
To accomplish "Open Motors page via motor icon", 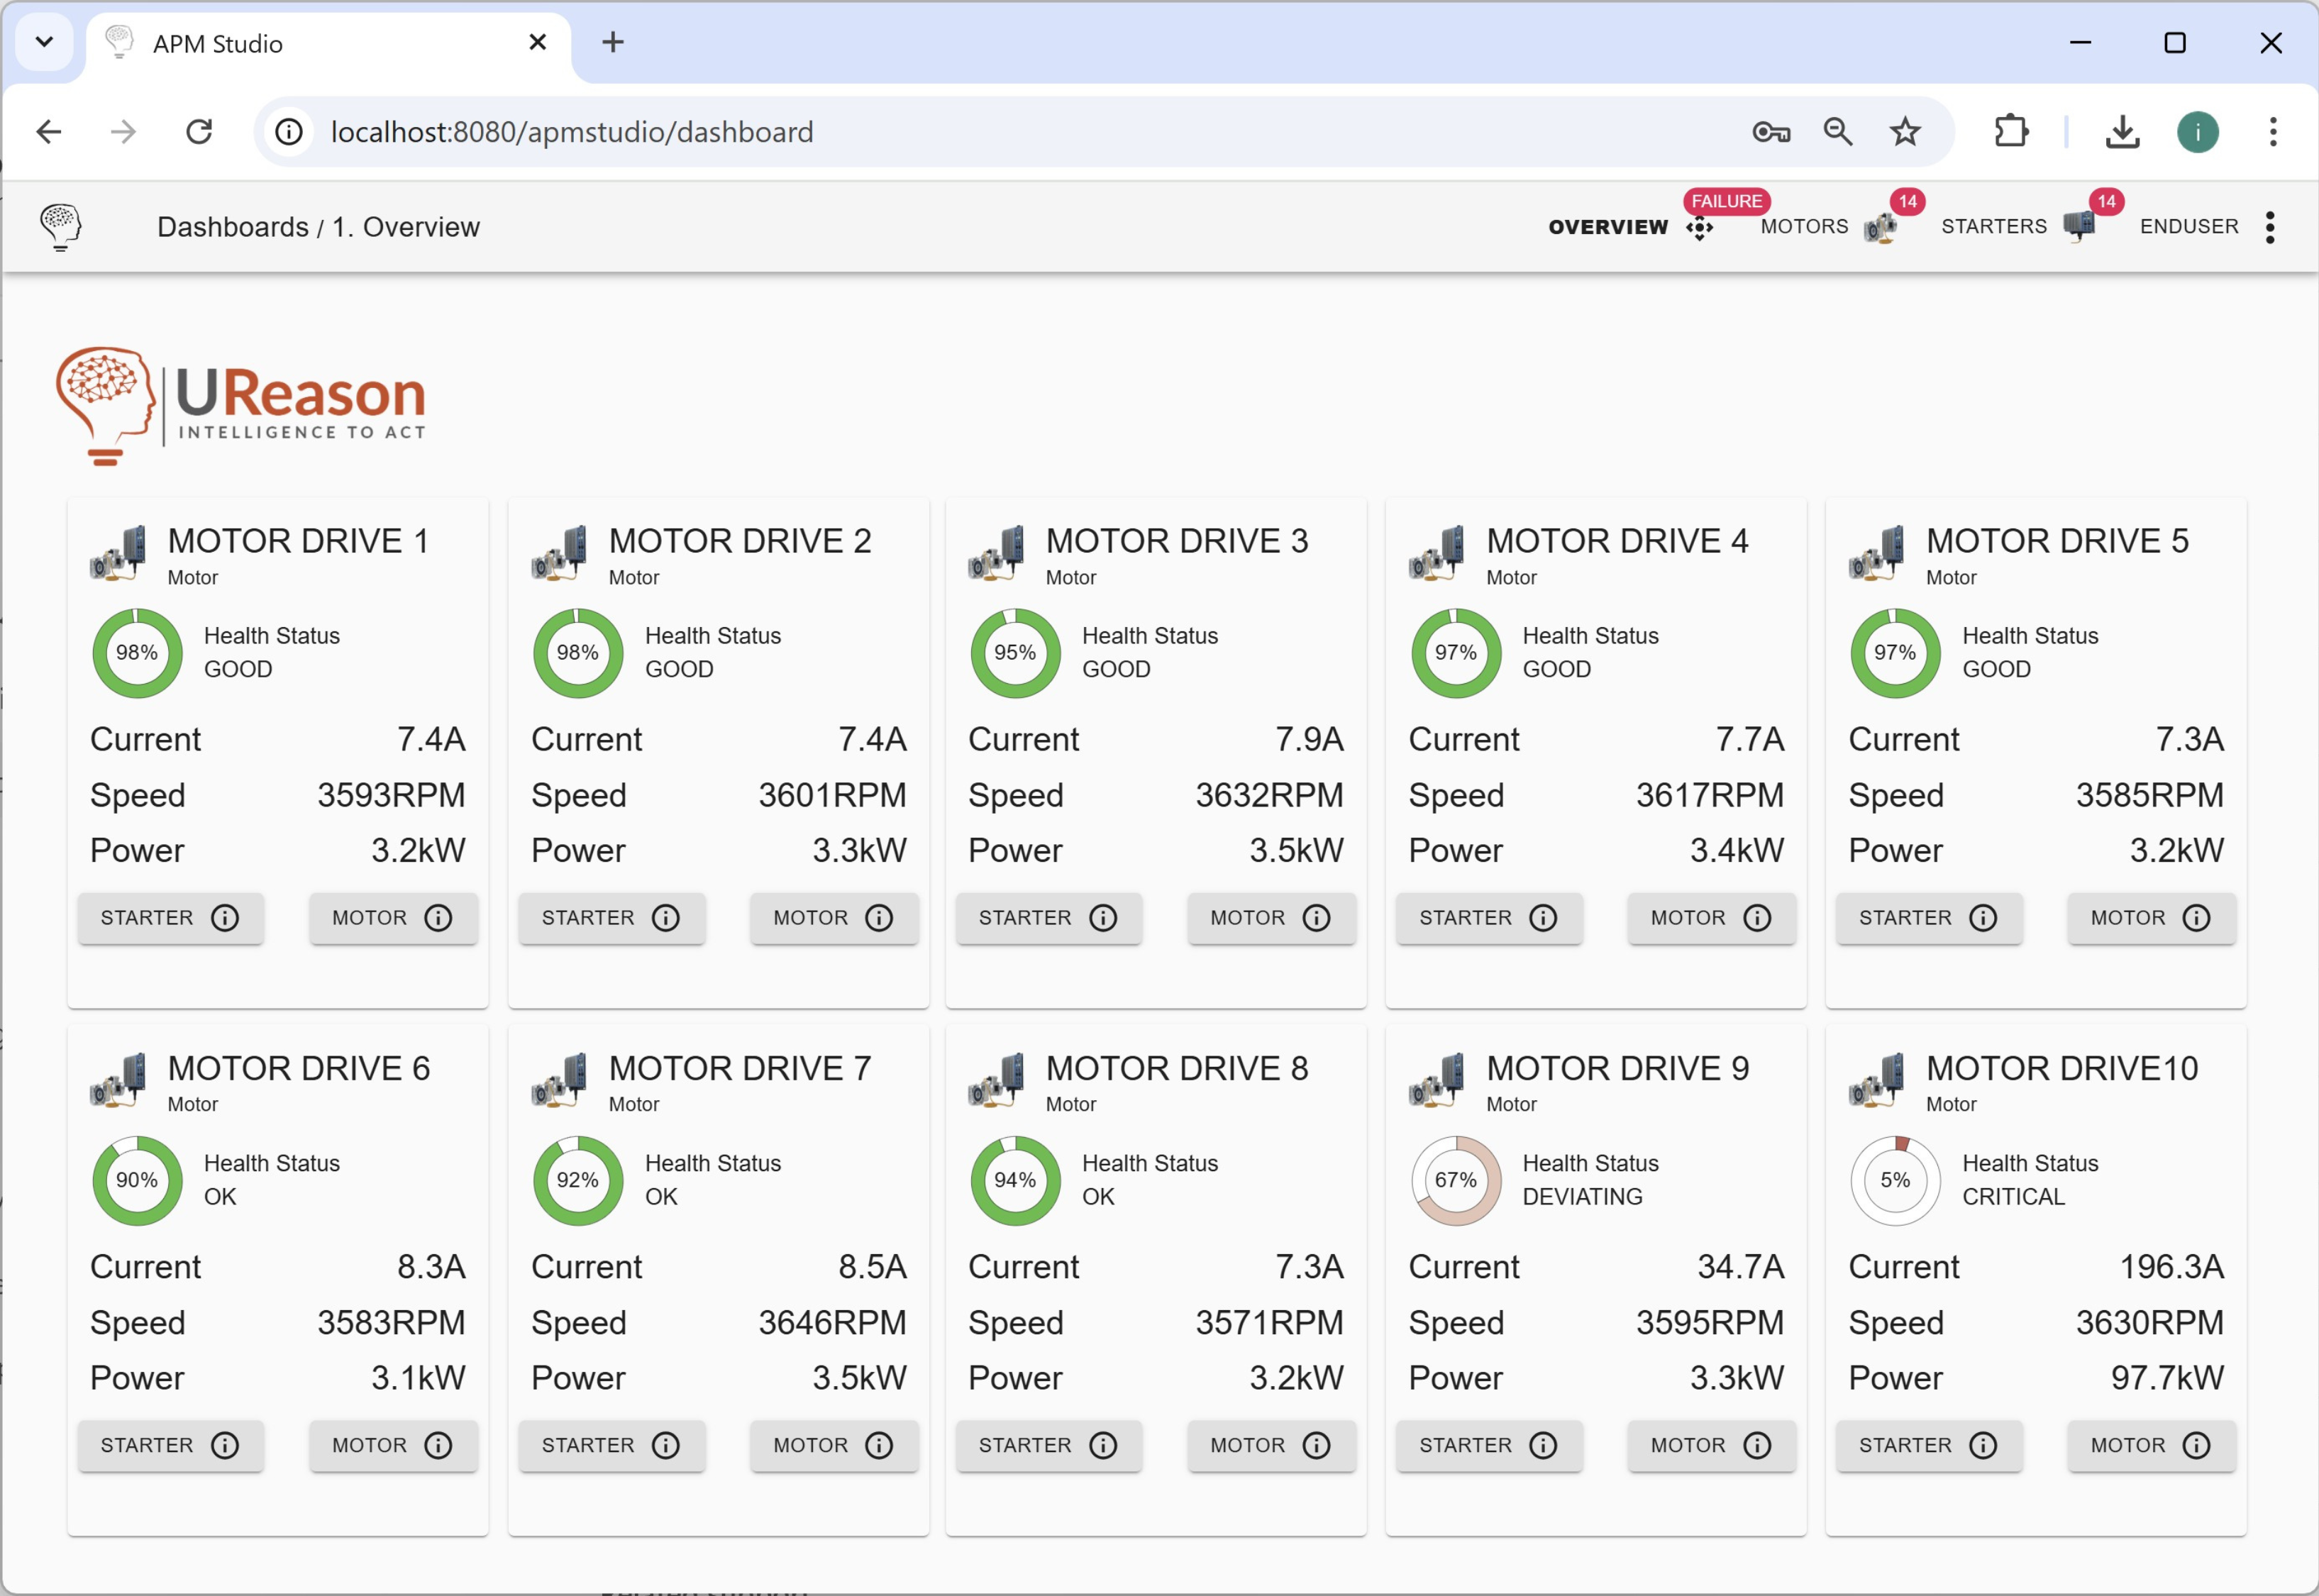I will pyautogui.click(x=1879, y=228).
